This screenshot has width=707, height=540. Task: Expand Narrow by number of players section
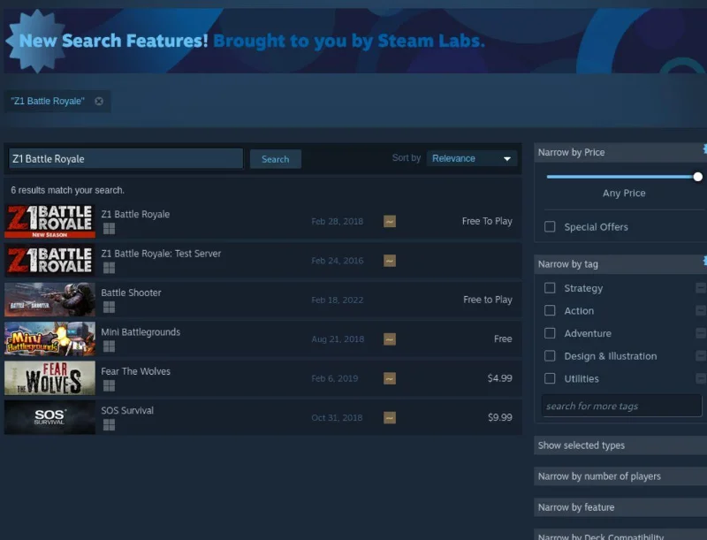tap(620, 476)
